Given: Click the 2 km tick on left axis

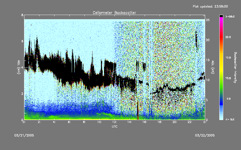Looking at the screenshot, I should click(22, 94).
